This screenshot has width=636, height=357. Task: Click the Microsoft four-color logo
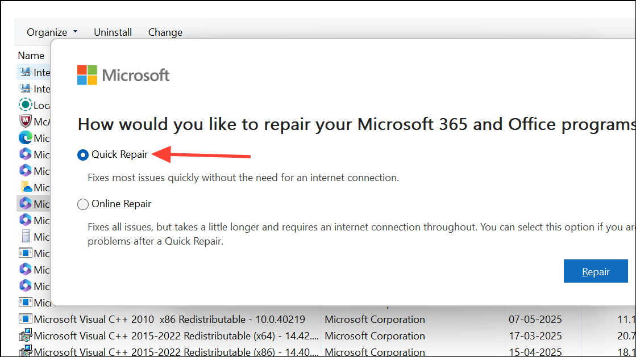(87, 75)
